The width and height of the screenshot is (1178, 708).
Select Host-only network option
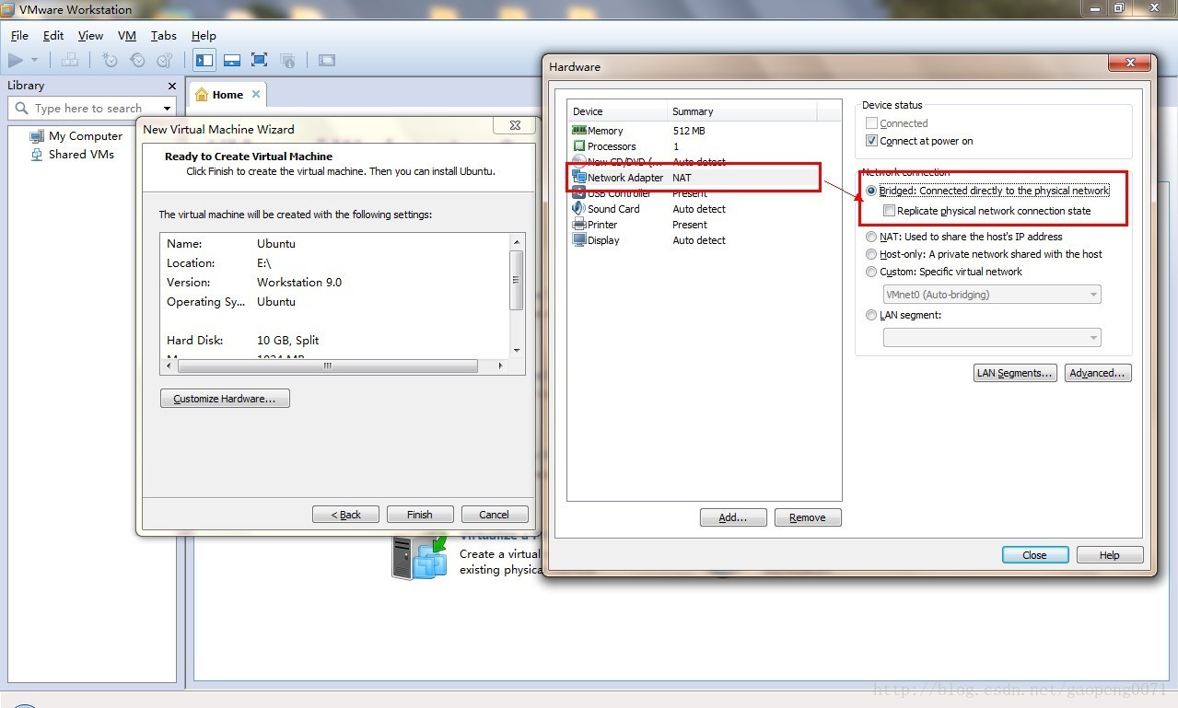[871, 254]
